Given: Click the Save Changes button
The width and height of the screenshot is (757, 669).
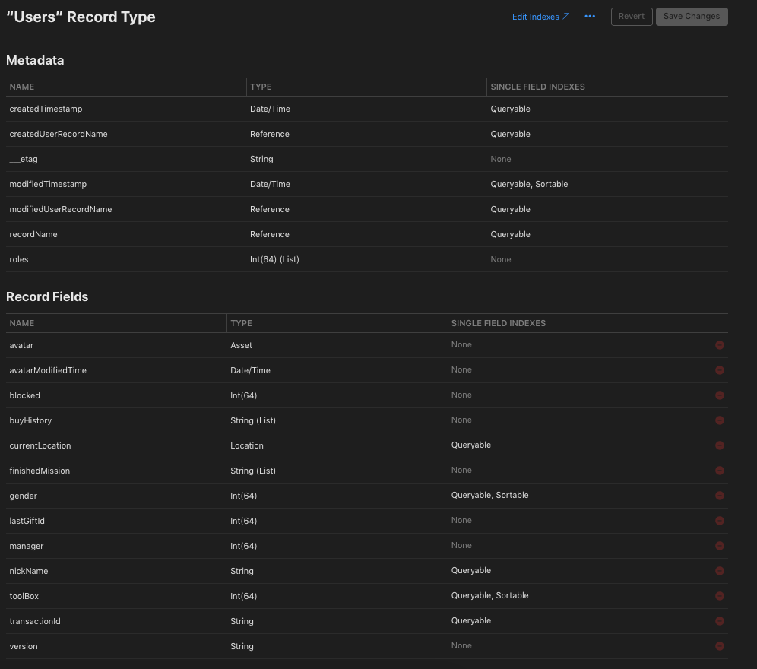Looking at the screenshot, I should coord(692,17).
